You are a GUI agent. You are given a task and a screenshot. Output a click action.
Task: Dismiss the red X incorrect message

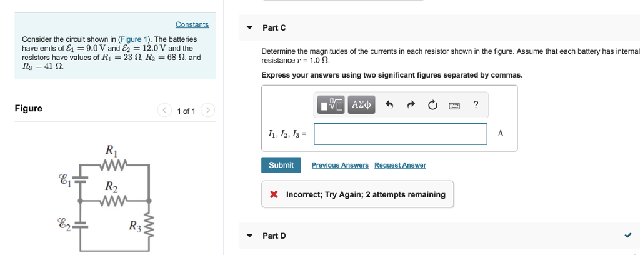tap(274, 194)
